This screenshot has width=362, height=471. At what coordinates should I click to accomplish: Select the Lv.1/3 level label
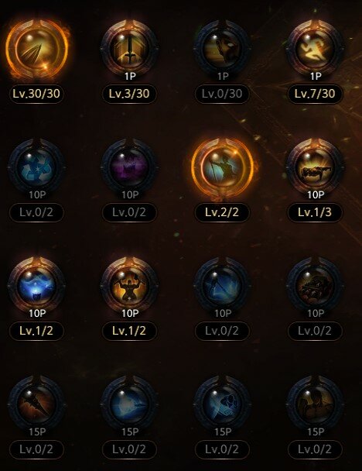[315, 212]
